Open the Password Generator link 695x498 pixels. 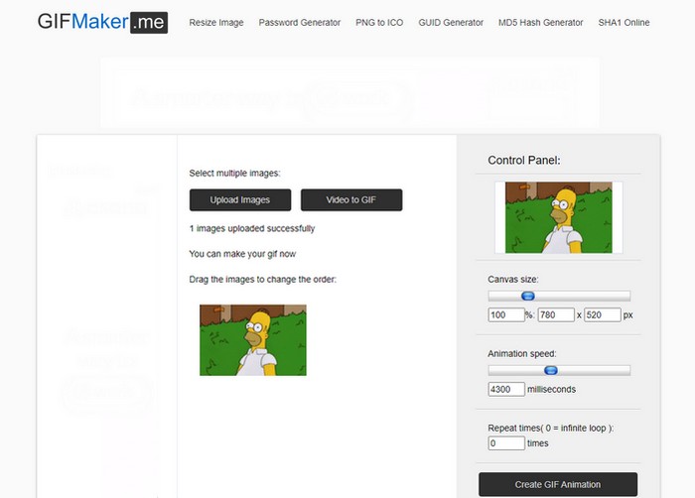click(300, 23)
